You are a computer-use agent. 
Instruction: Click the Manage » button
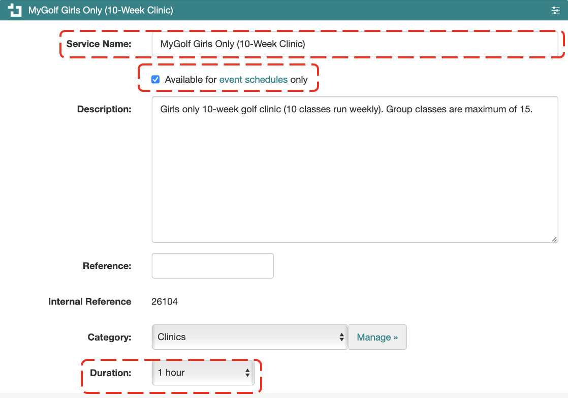click(377, 337)
